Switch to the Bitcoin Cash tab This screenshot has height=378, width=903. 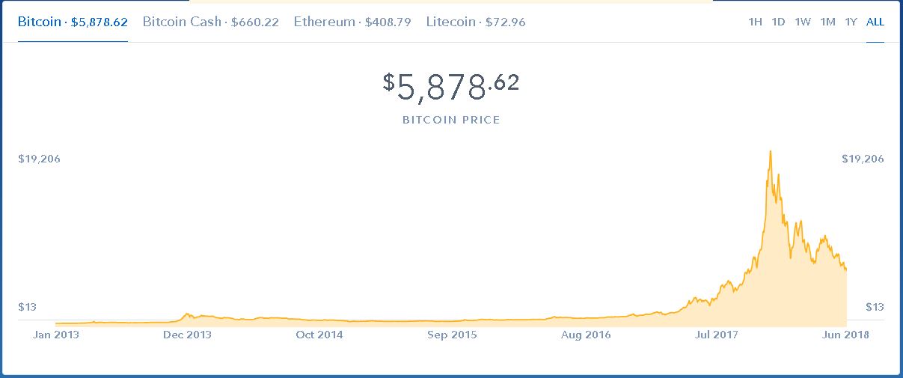point(210,22)
